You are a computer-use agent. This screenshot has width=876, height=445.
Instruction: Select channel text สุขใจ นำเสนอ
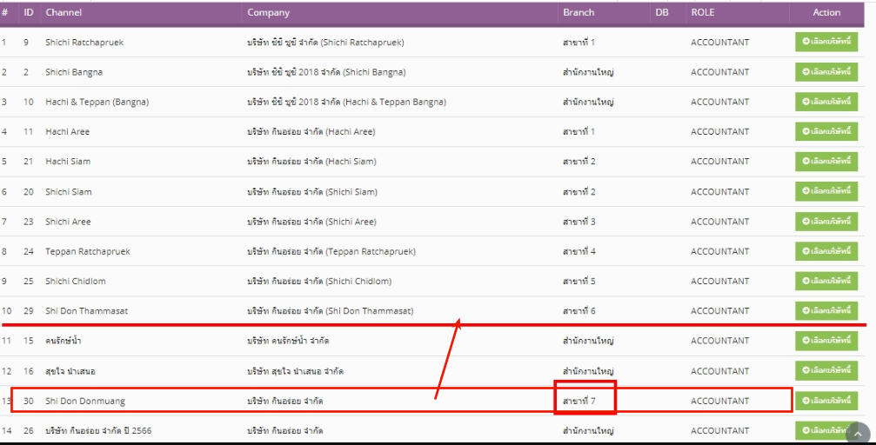(x=70, y=371)
